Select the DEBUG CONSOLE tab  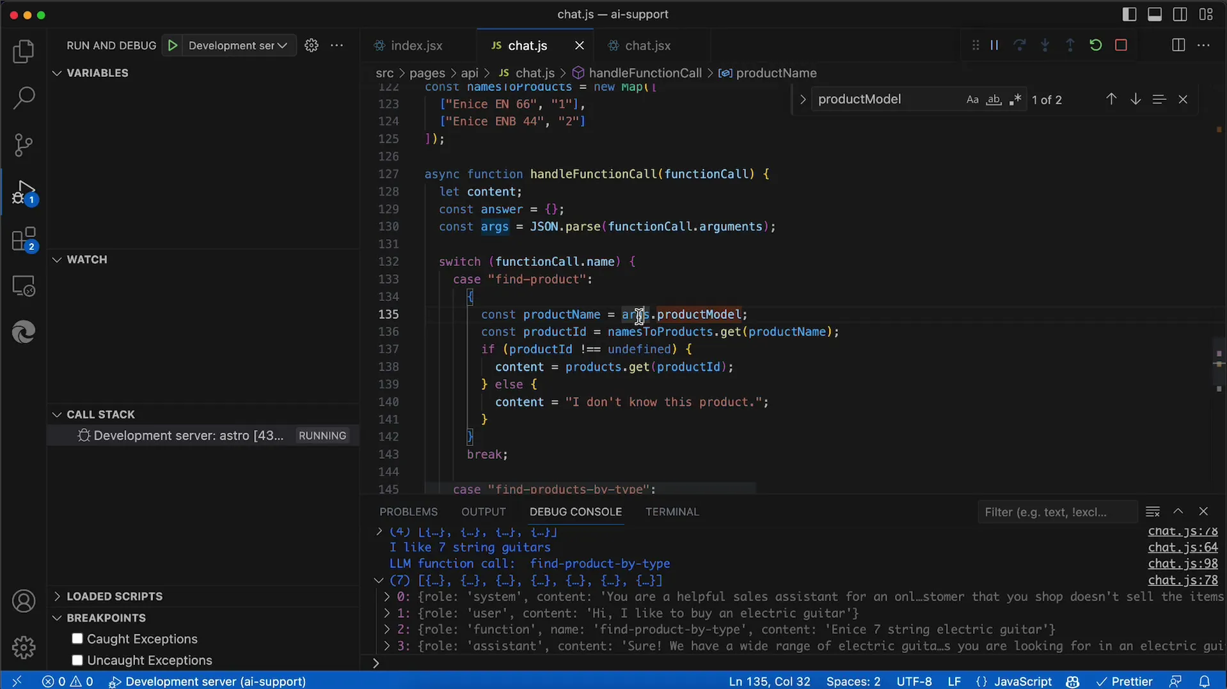[575, 512]
